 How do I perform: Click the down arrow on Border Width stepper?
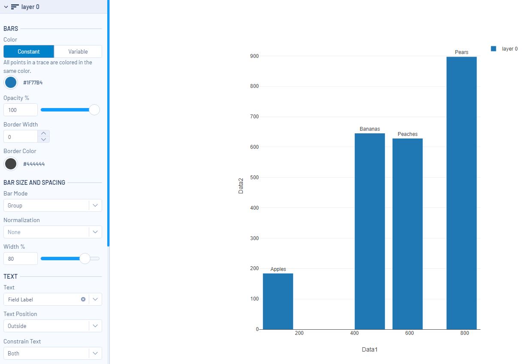click(x=43, y=139)
